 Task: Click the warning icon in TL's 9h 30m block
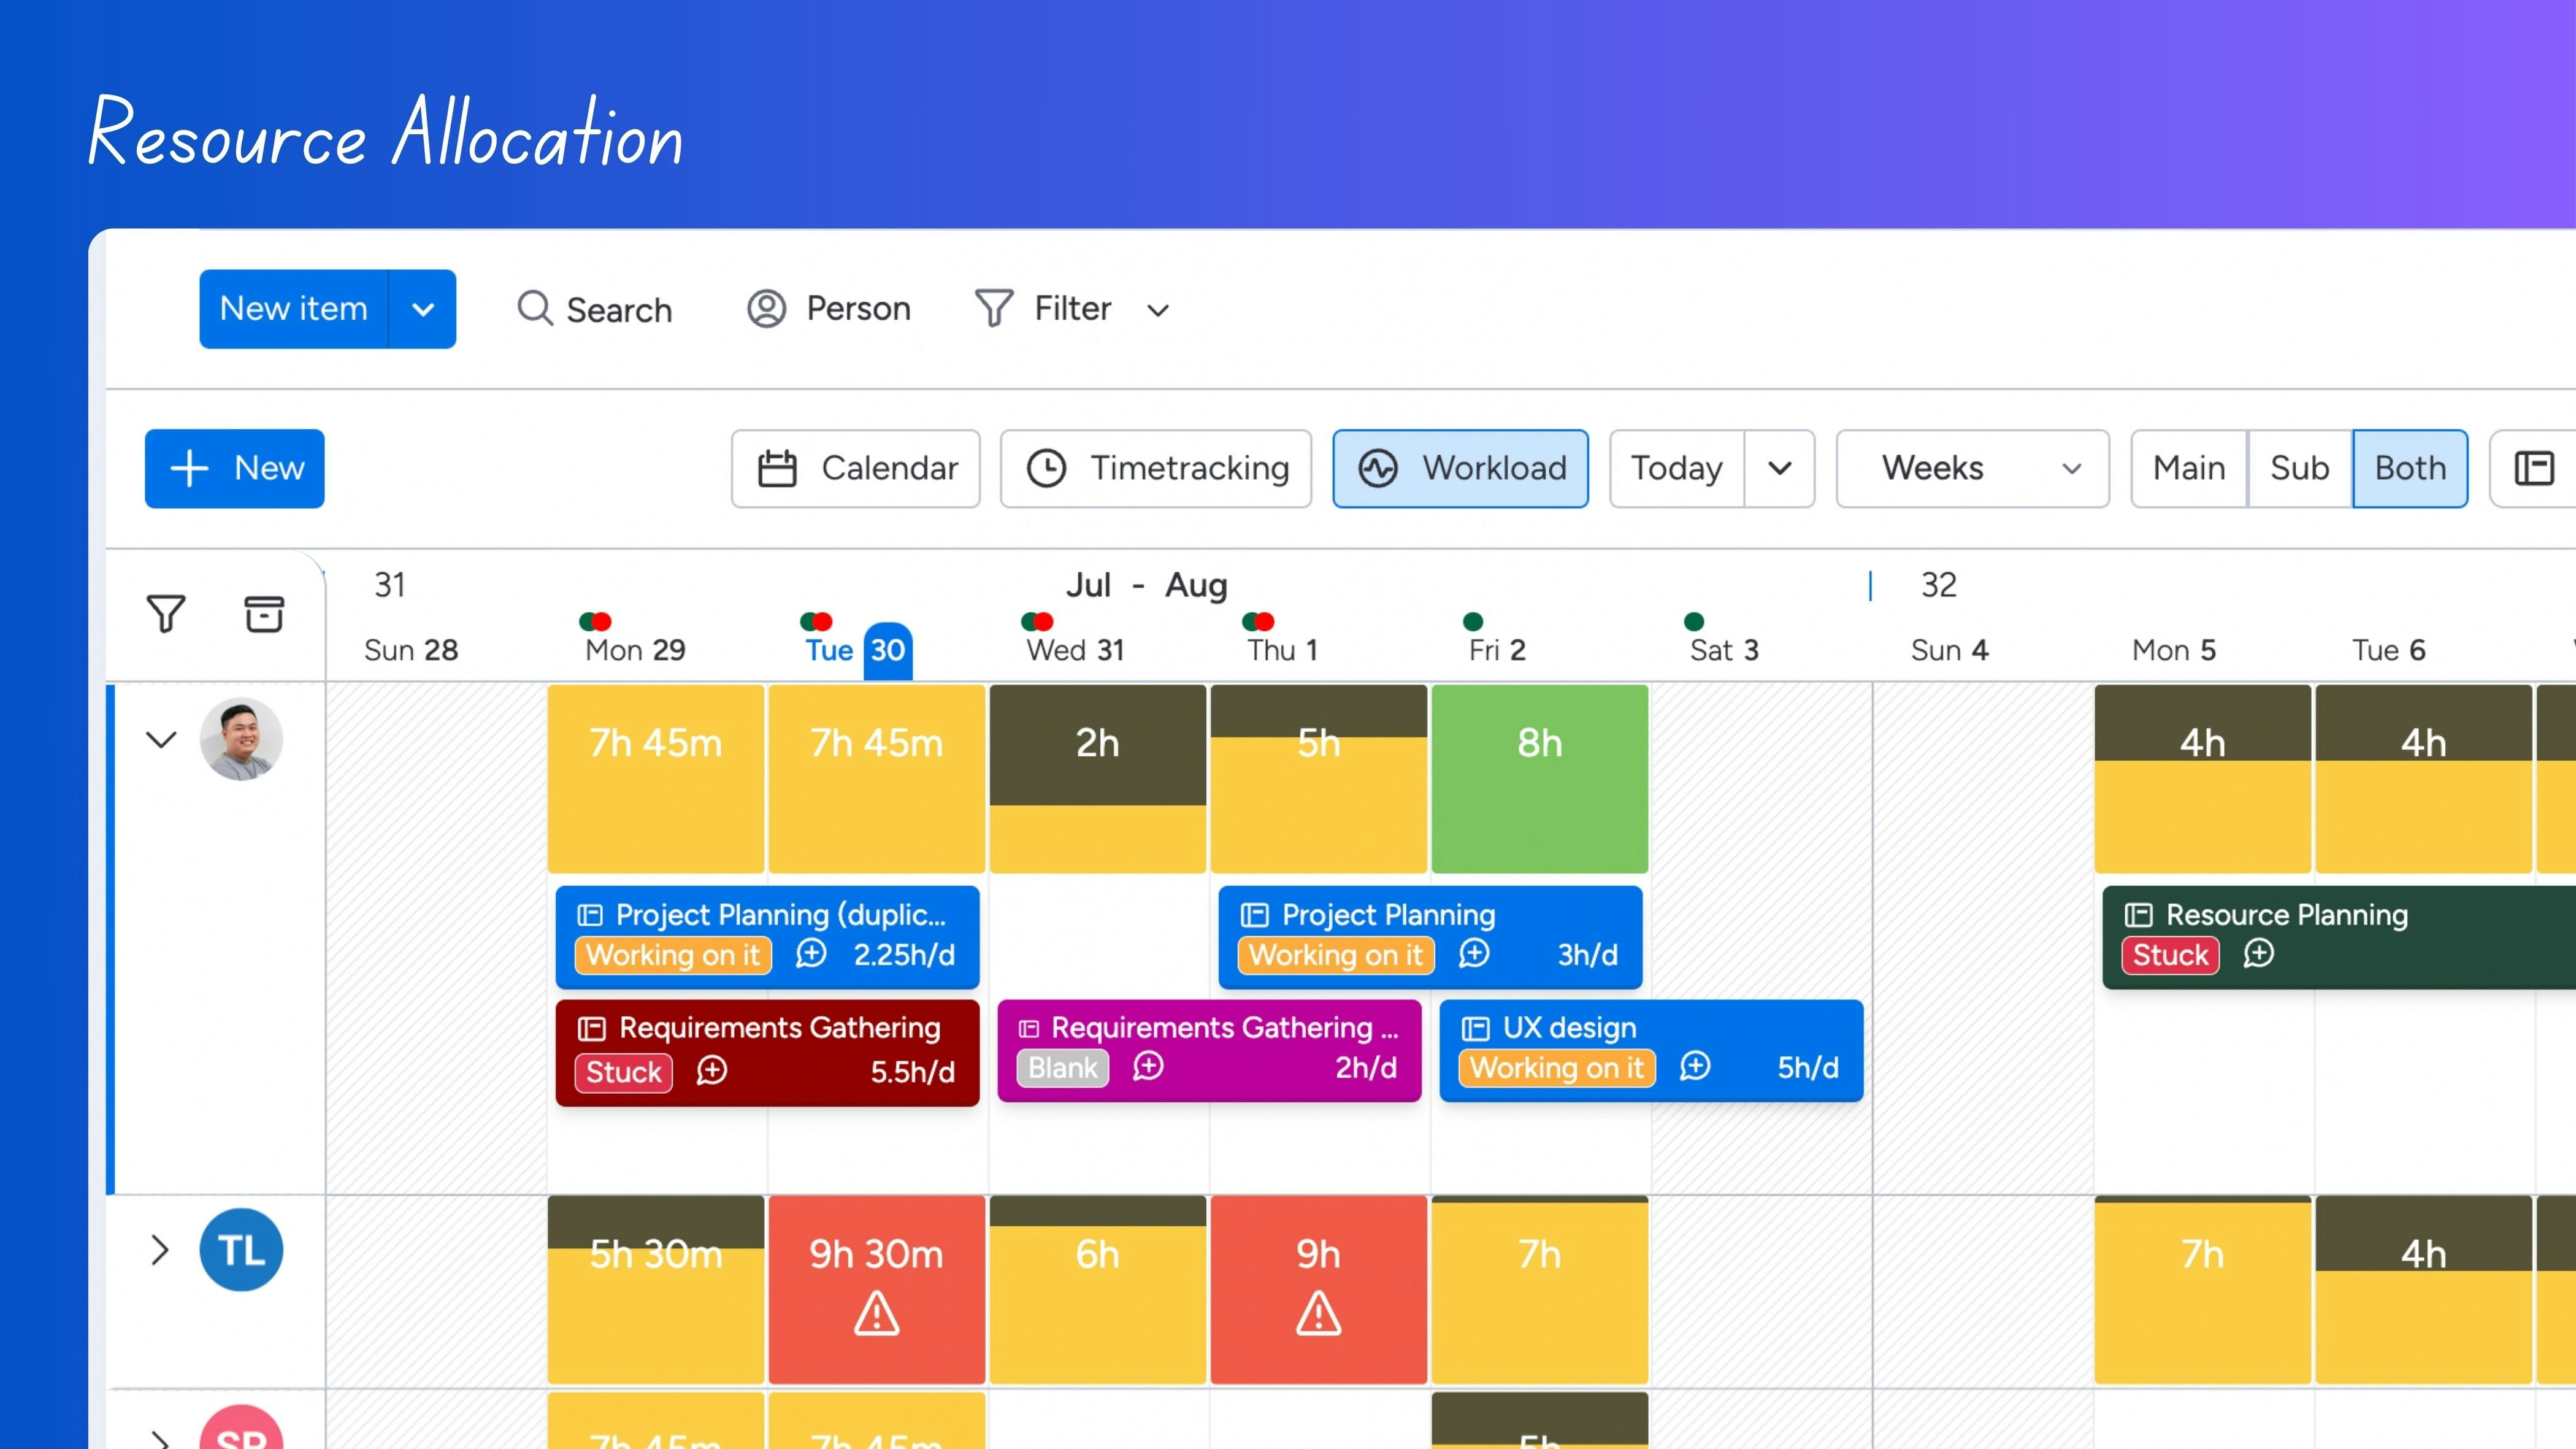877,1313
